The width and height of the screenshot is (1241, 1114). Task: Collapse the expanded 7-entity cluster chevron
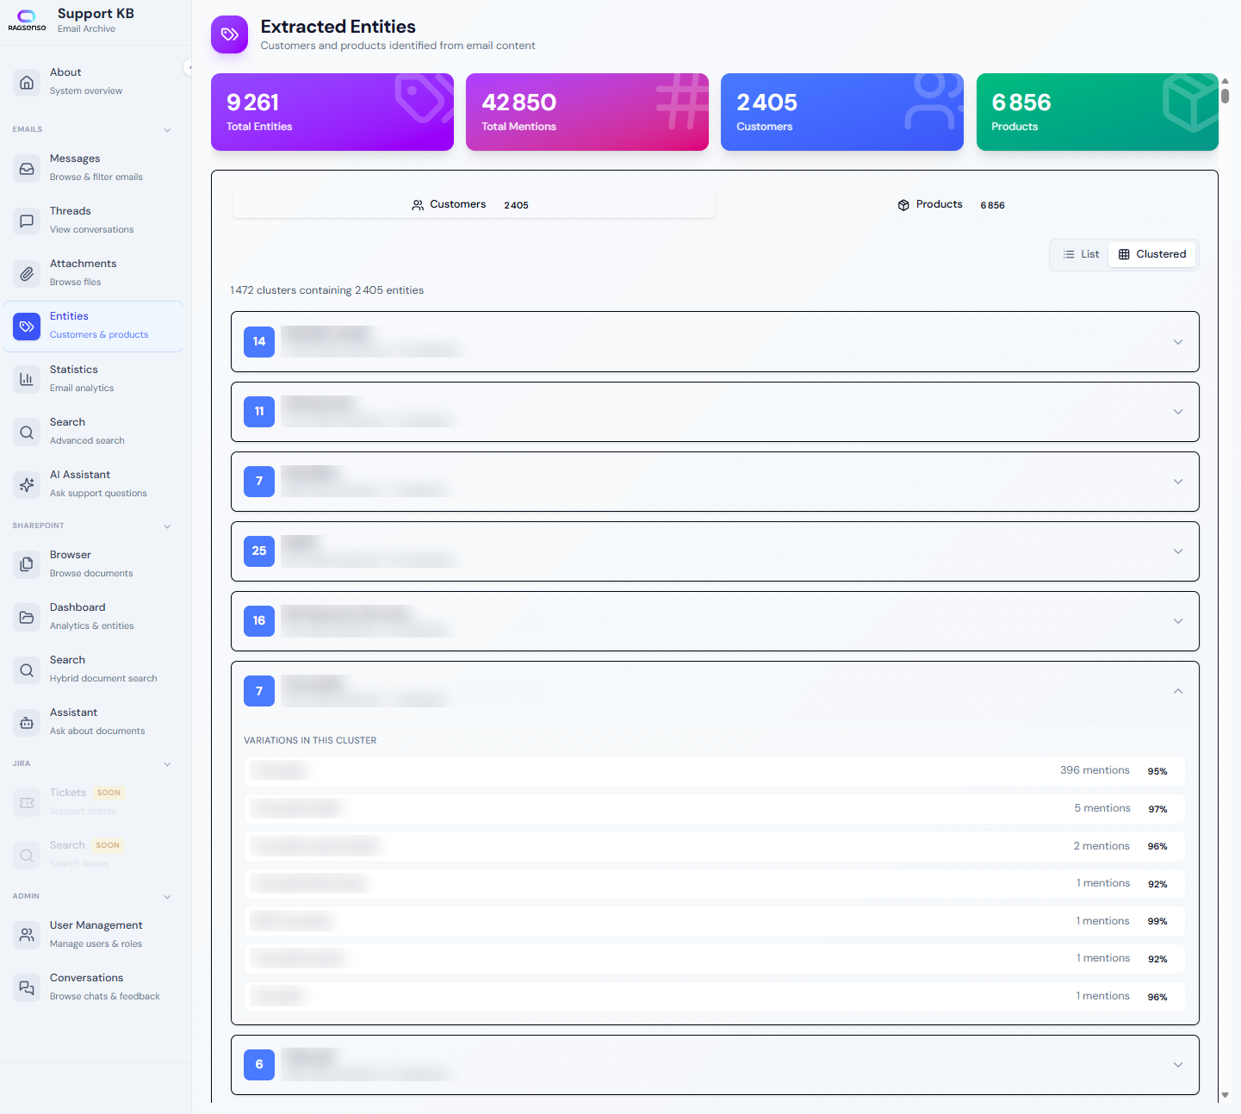tap(1178, 691)
